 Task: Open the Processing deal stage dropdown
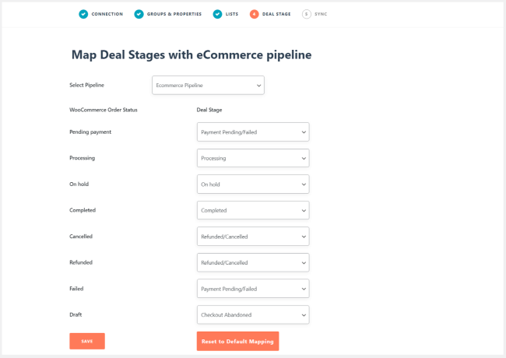(x=253, y=158)
